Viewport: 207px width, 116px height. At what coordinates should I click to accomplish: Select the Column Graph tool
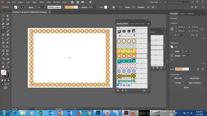(8, 59)
